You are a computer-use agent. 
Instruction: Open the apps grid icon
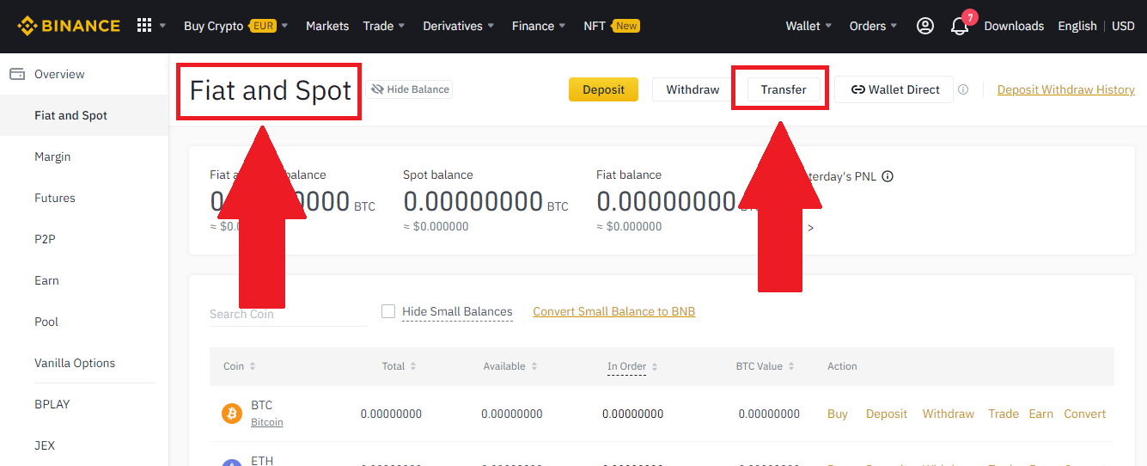point(144,26)
